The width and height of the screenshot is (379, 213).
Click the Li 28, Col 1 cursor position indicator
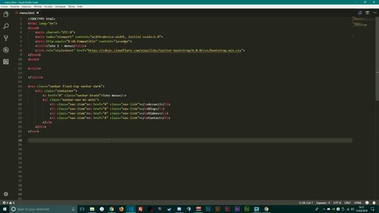(x=306, y=202)
